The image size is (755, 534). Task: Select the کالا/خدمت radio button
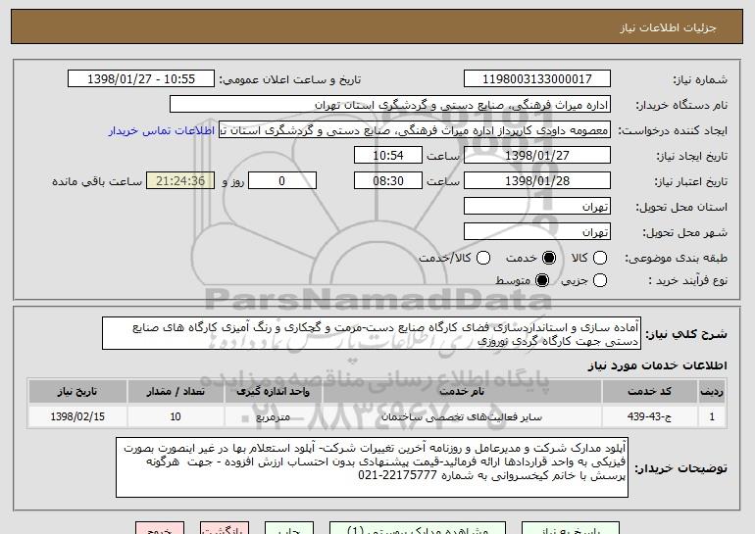pyautogui.click(x=483, y=259)
